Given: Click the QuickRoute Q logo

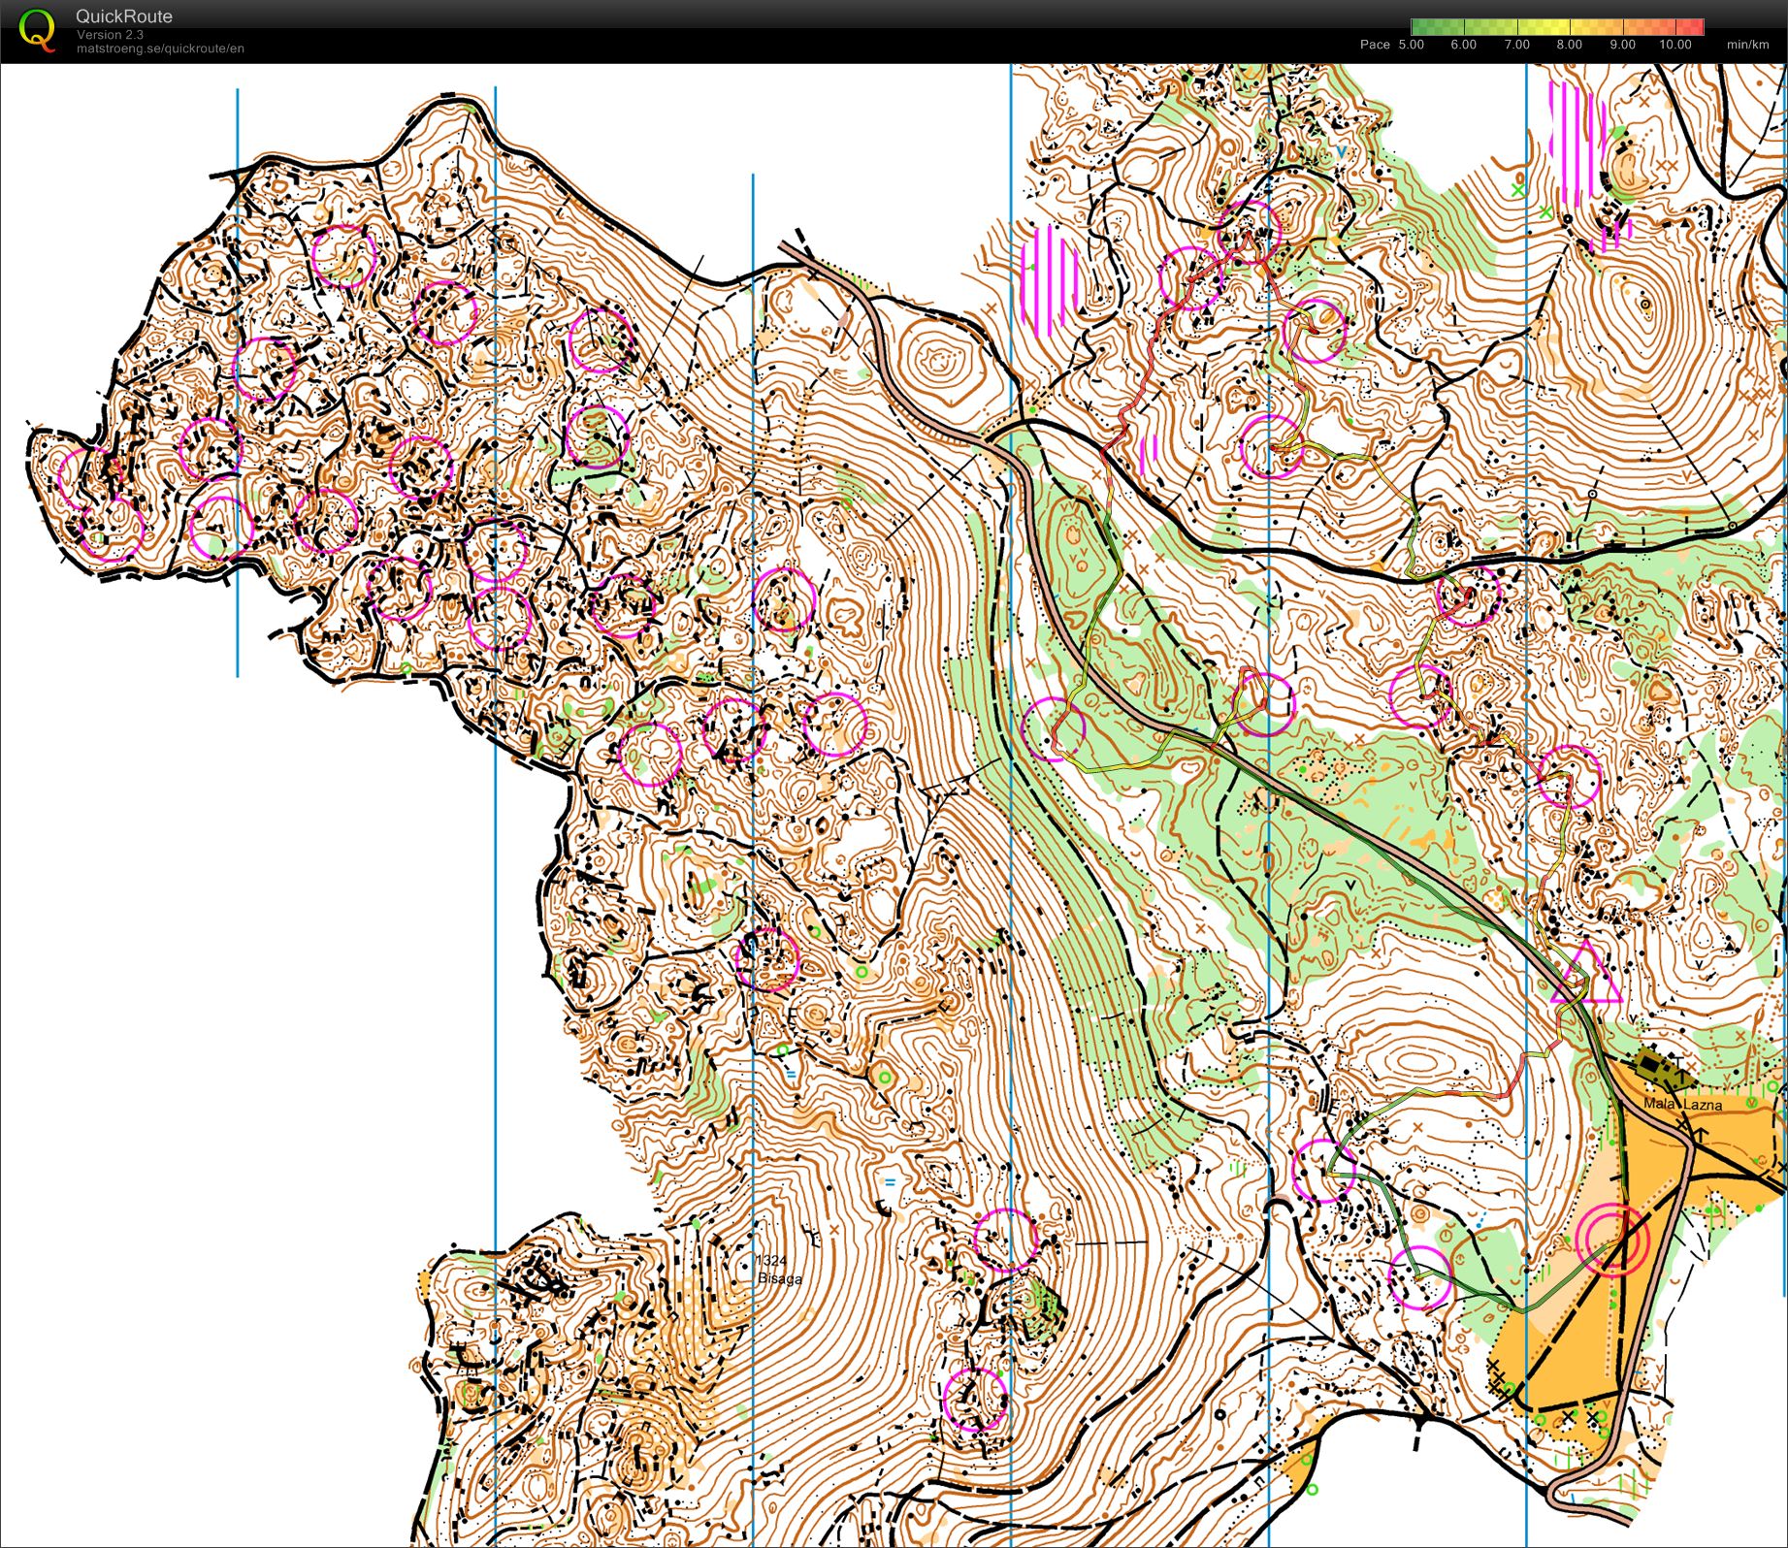Looking at the screenshot, I should coord(38,29).
